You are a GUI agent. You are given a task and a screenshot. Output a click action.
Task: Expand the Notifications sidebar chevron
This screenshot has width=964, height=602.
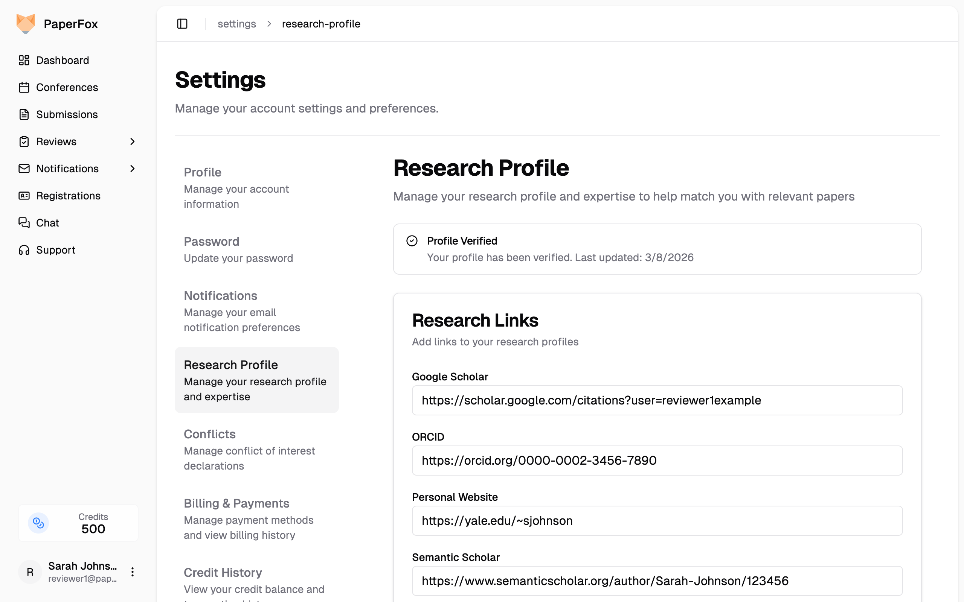(x=133, y=169)
